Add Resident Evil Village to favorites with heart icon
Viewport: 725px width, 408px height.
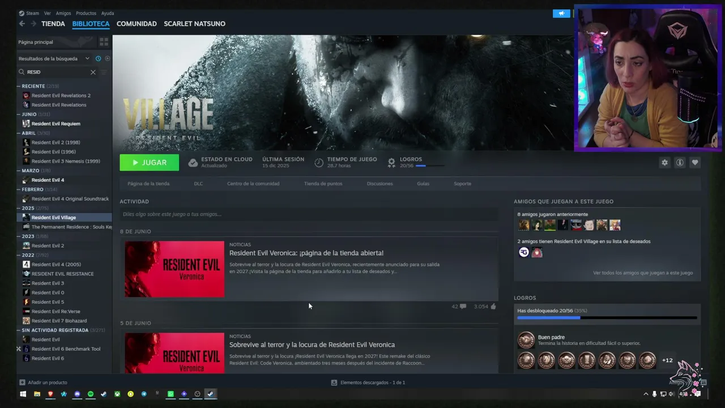695,163
